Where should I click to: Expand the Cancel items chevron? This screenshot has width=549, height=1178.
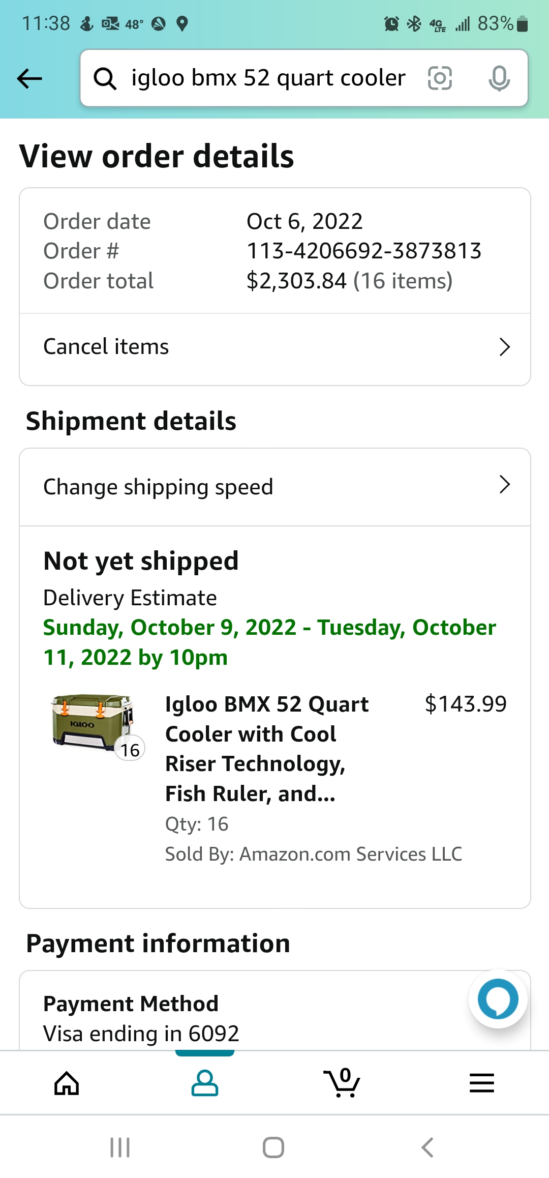pyautogui.click(x=504, y=347)
